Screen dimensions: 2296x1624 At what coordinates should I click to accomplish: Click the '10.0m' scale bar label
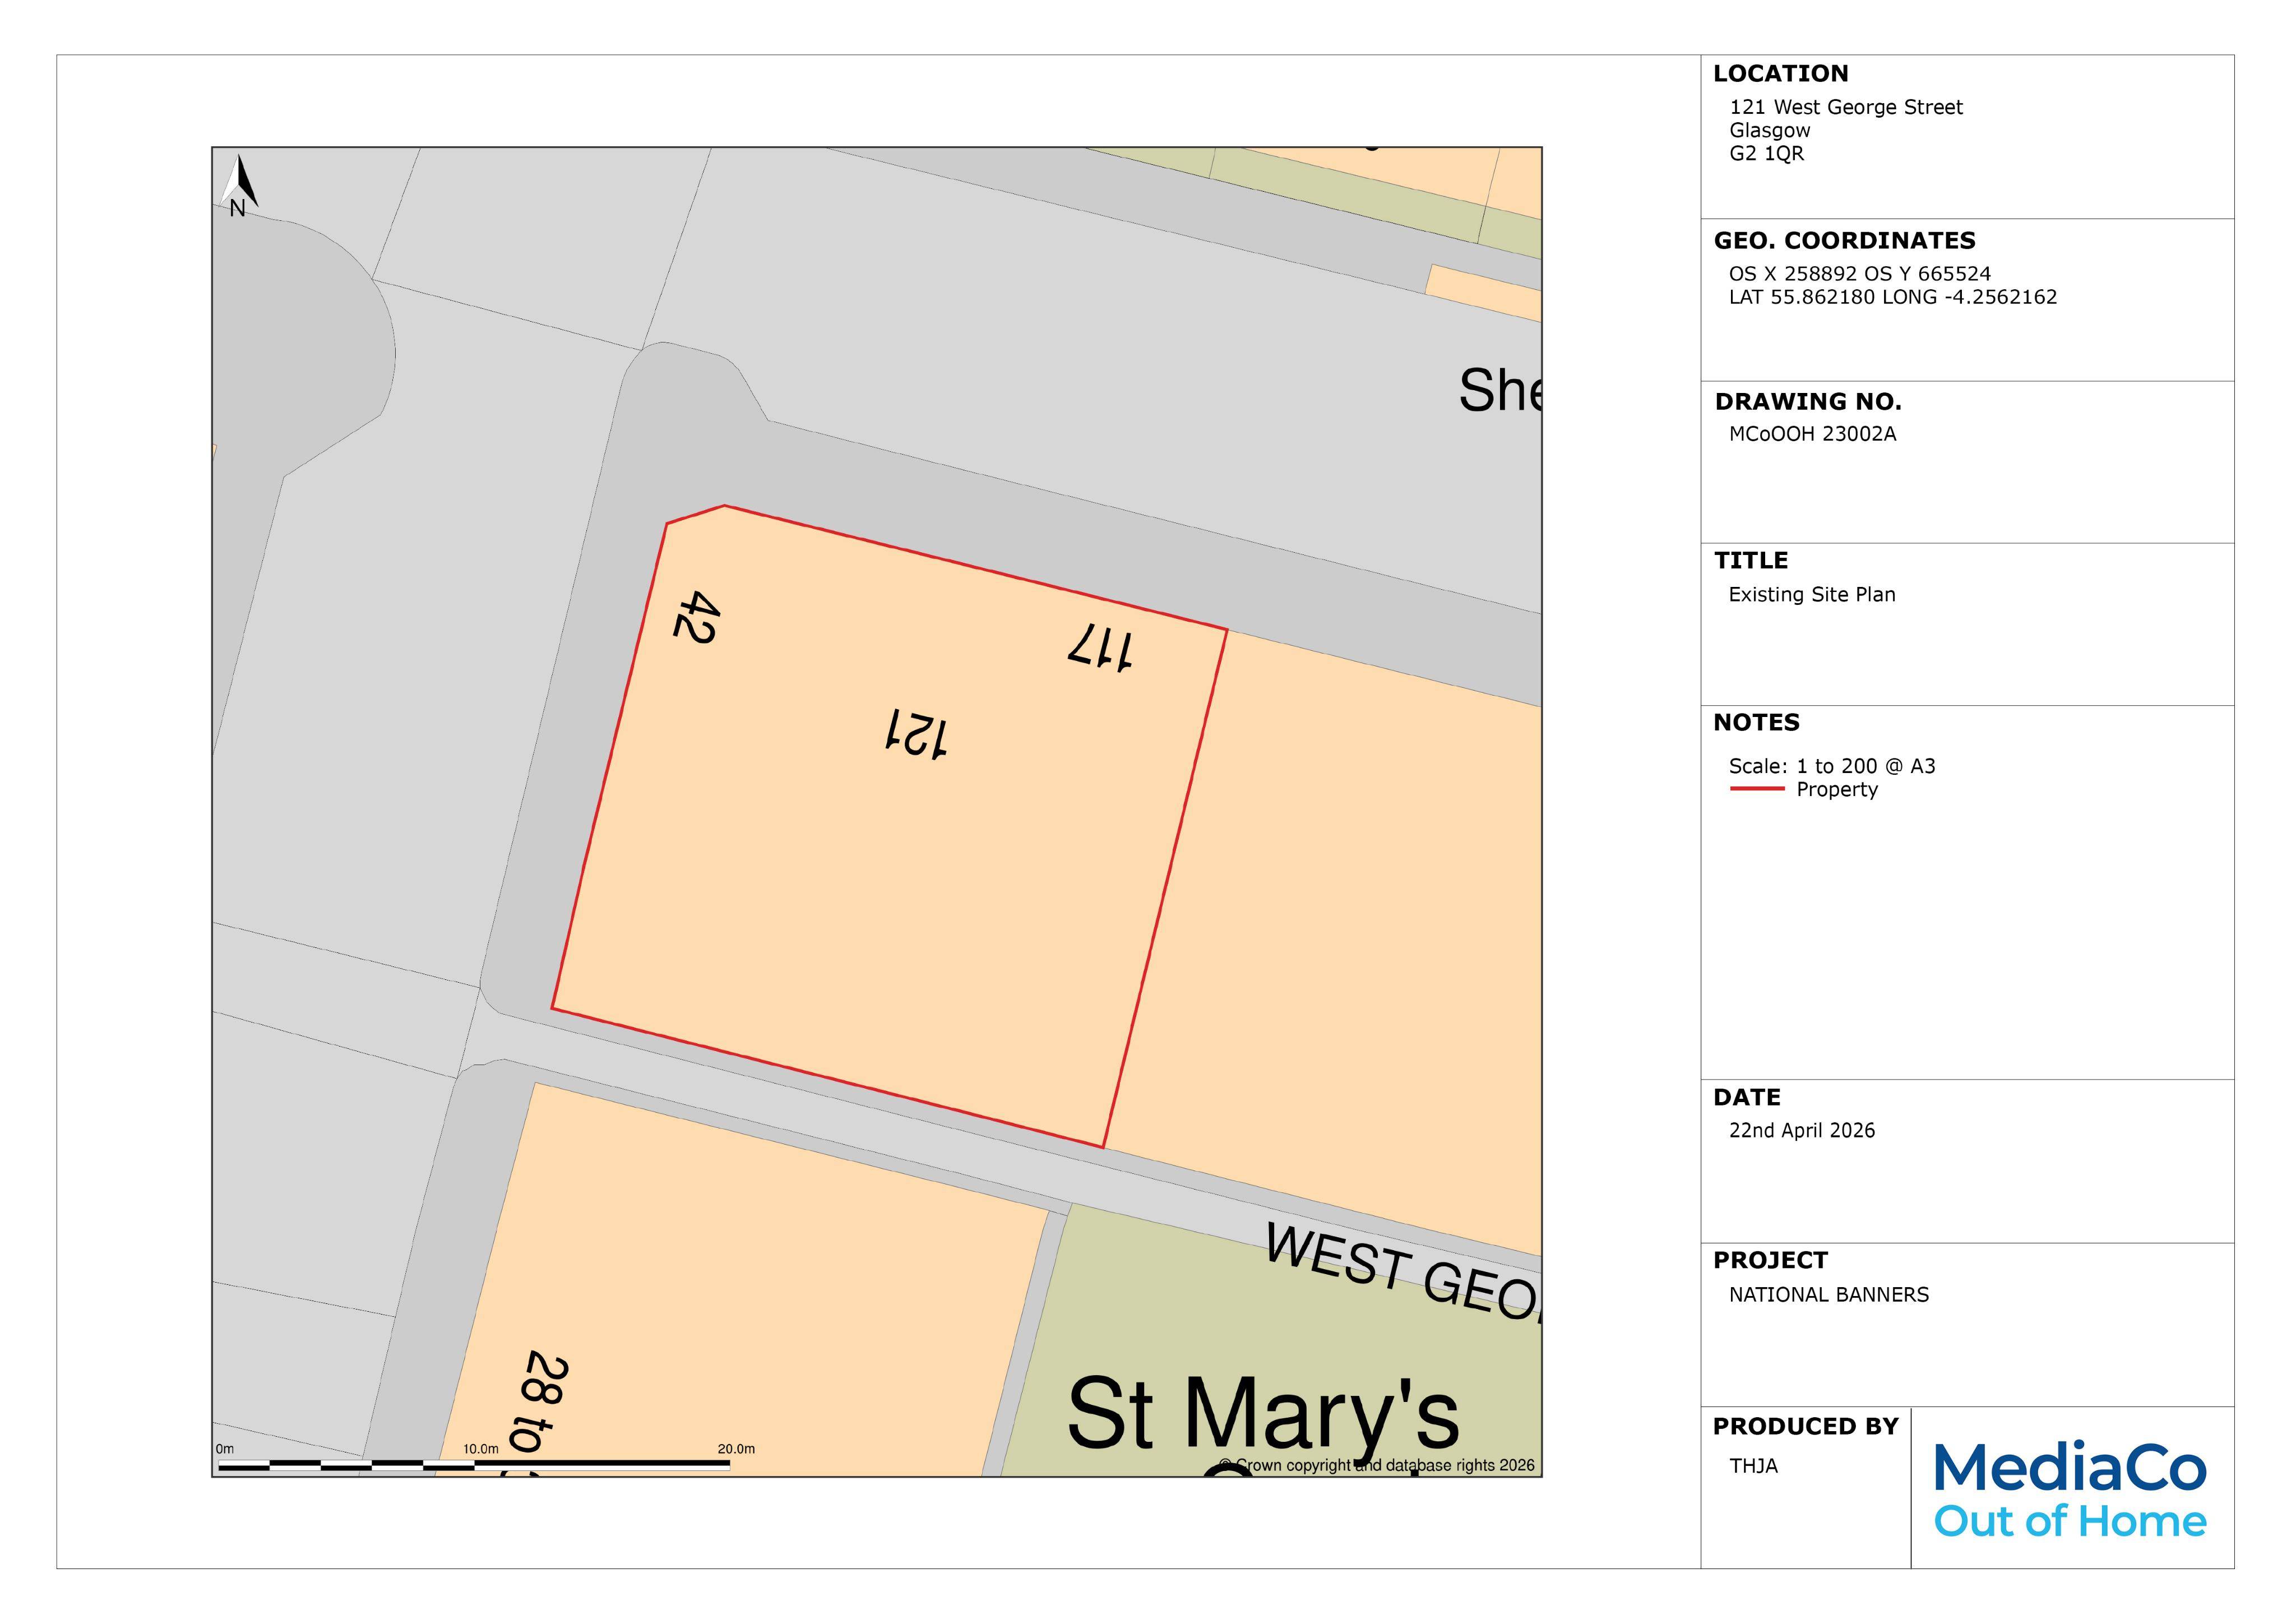click(x=480, y=1449)
